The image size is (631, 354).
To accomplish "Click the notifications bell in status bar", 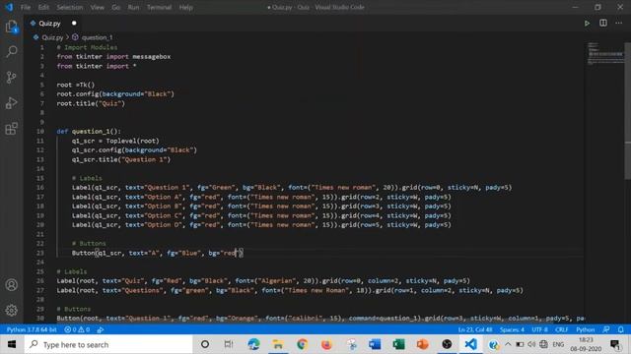I will pyautogui.click(x=621, y=329).
